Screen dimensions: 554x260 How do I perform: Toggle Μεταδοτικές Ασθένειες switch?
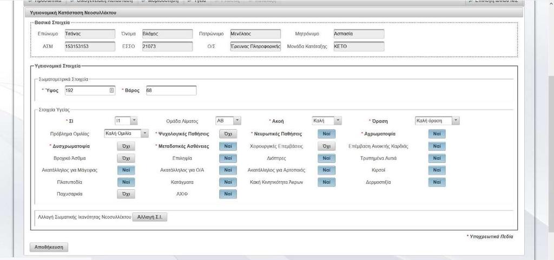pyautogui.click(x=228, y=146)
